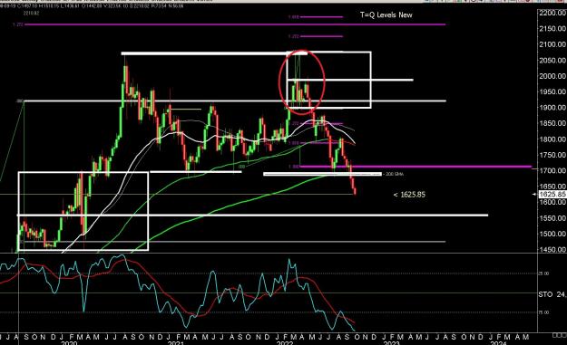Click the 2150.00 price axis label
The image size is (567, 345).
click(552, 29)
